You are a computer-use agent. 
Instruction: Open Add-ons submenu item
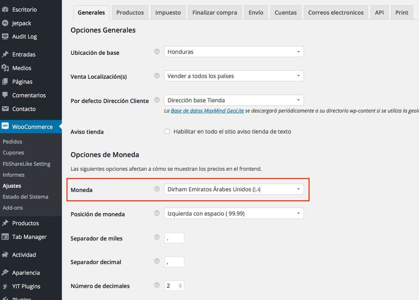pos(13,208)
